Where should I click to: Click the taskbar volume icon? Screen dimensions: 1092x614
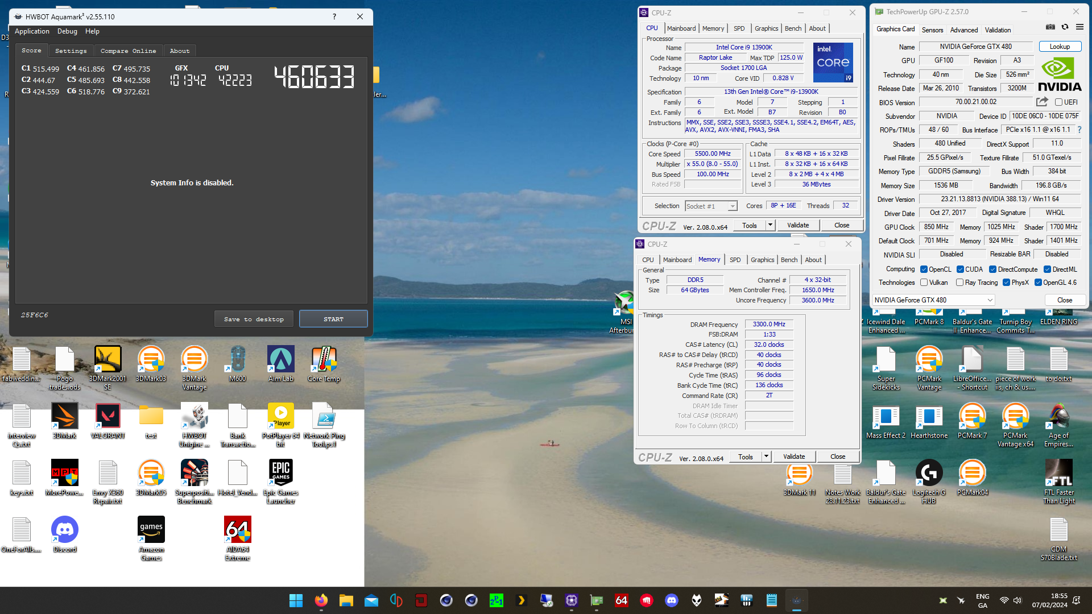click(1017, 600)
